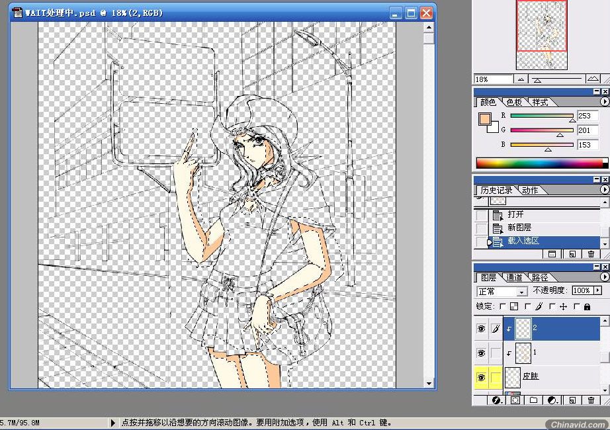
Task: Enable lock position checkbox
Action: (x=552, y=307)
